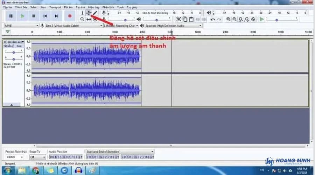This screenshot has width=315, height=175.
Task: Start playback with the green Play button
Action: click(22, 16)
